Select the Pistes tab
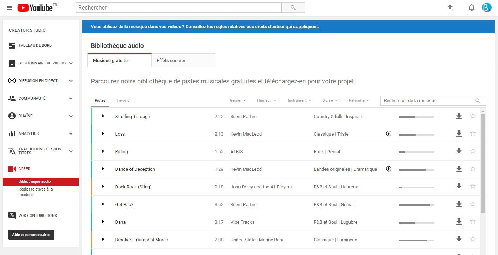The image size is (498, 255). [100, 100]
